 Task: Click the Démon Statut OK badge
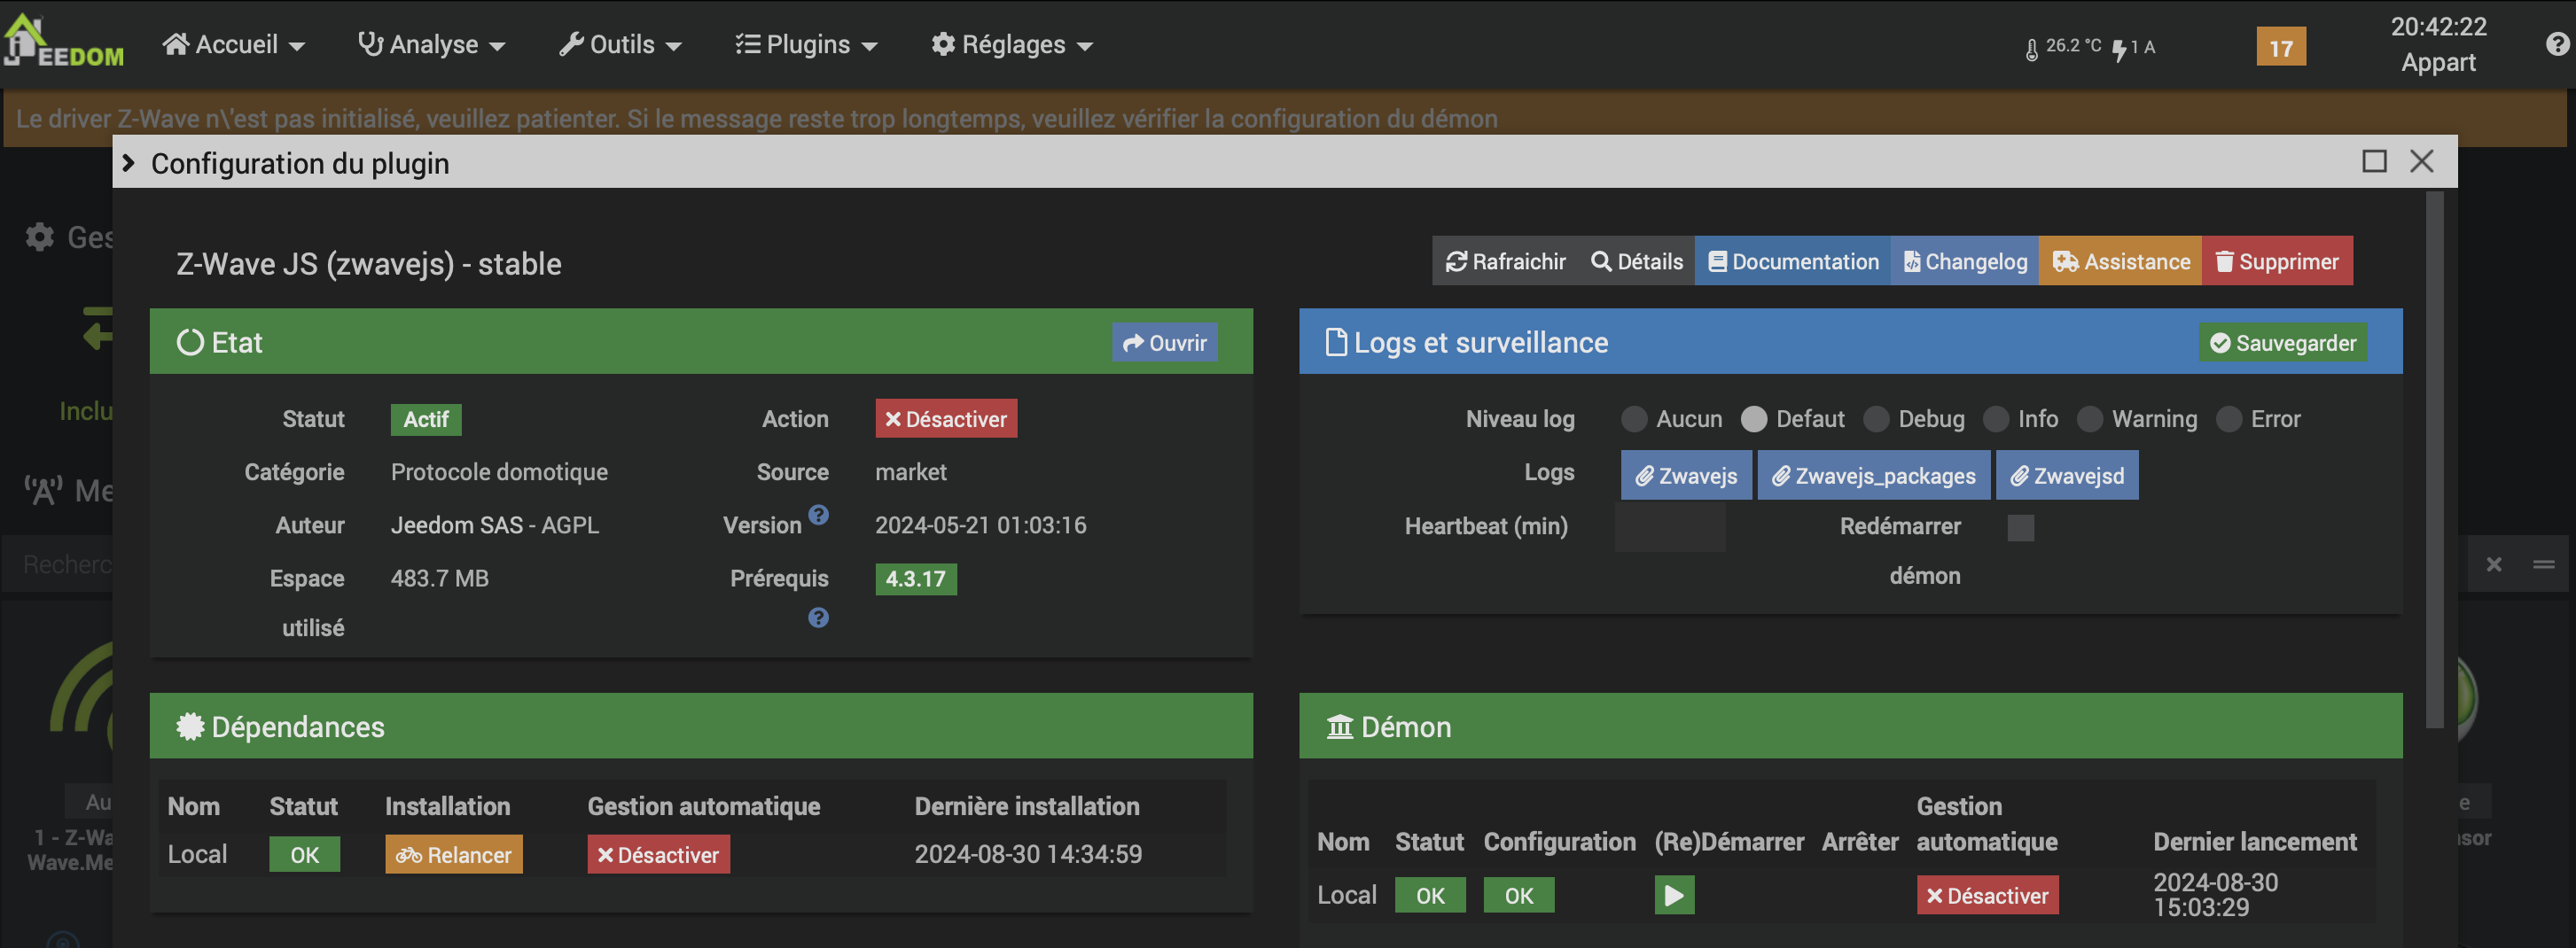[1430, 896]
